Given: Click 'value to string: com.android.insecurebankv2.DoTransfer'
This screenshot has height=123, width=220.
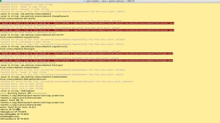Looking at the screenshot, I should [32, 35].
